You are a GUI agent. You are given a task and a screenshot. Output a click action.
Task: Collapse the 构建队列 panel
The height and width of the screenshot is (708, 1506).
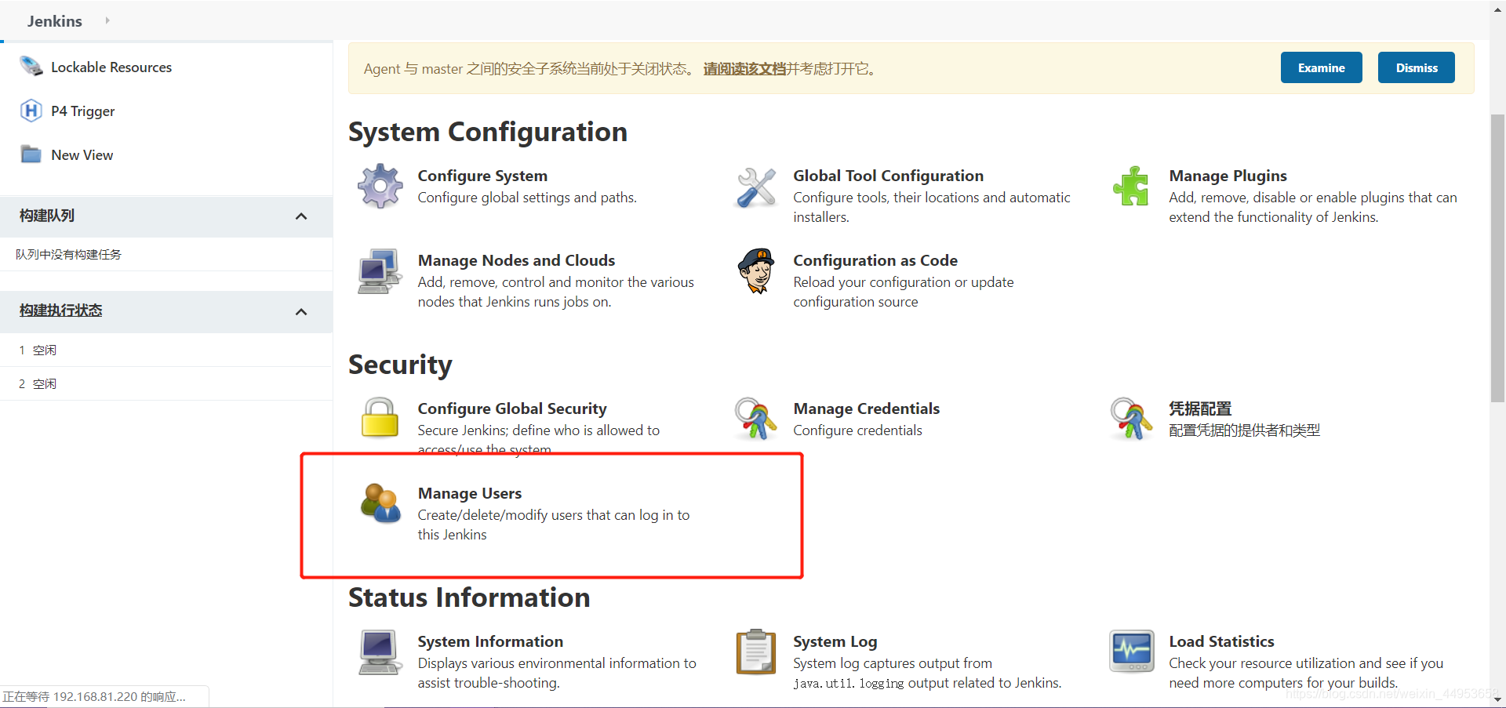pos(301,216)
